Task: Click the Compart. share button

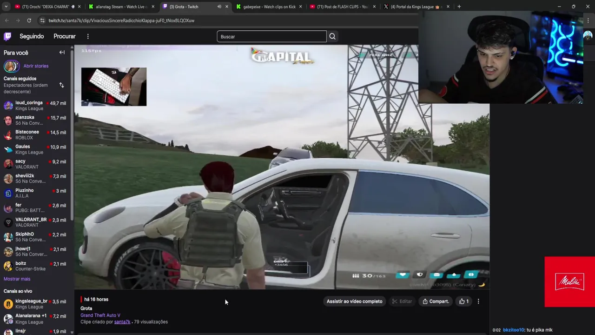Action: 436,301
